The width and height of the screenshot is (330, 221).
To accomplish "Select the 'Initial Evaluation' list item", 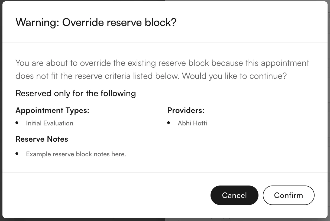I will 50,123.
